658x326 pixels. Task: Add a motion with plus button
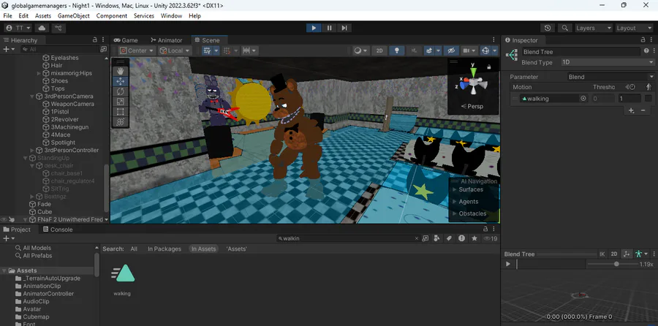click(x=631, y=110)
